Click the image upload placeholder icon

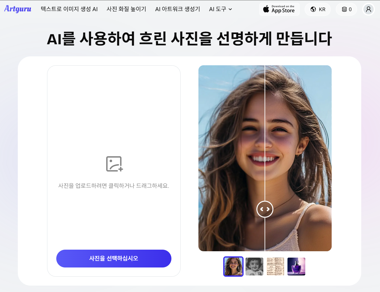(114, 164)
